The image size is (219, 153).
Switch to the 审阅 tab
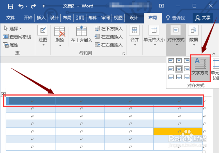(x=105, y=18)
